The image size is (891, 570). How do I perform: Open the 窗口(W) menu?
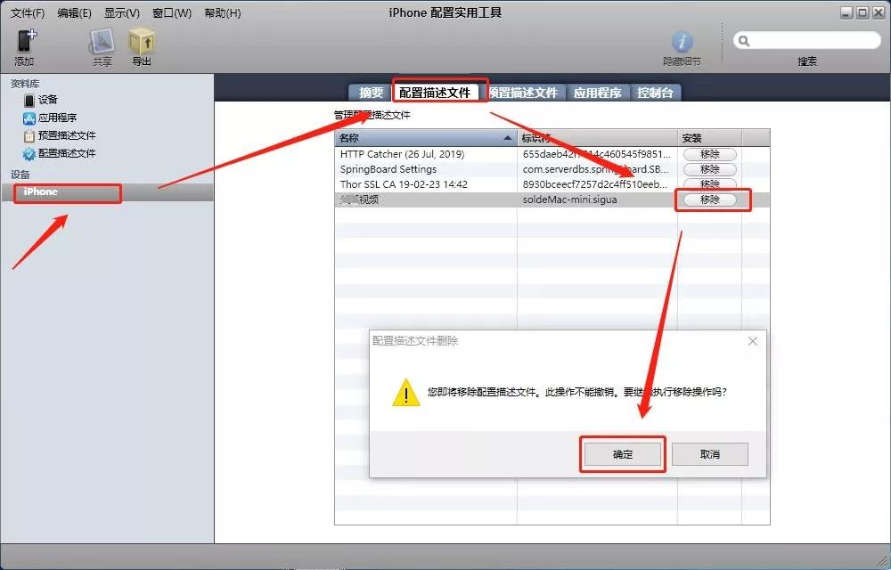172,13
